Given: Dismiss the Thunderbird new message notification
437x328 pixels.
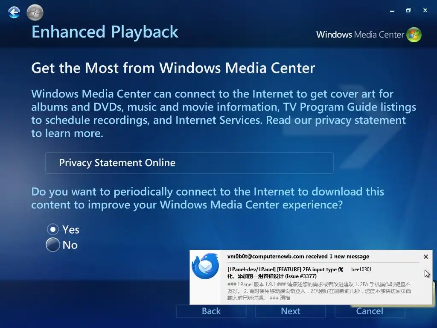Looking at the screenshot, I should (425, 257).
